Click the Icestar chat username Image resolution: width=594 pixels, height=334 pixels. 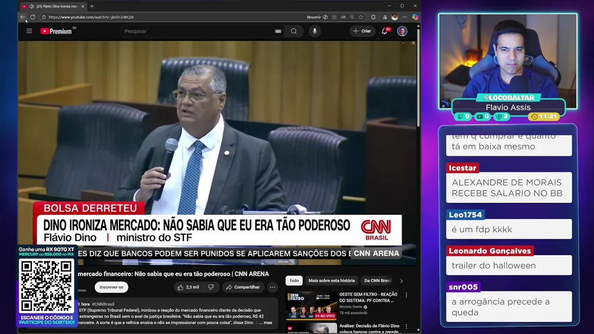[x=463, y=168]
